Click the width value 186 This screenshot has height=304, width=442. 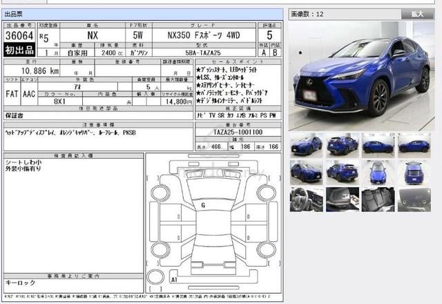(245, 146)
